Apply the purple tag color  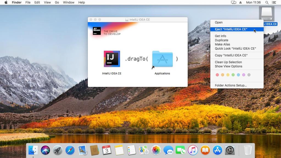coord(244,75)
